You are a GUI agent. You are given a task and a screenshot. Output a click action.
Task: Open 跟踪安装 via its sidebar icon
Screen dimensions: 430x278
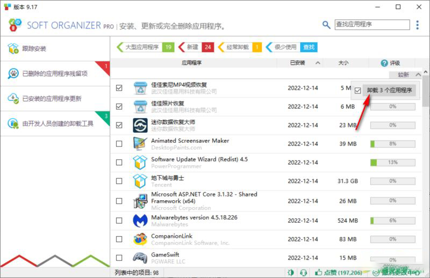(x=13, y=48)
